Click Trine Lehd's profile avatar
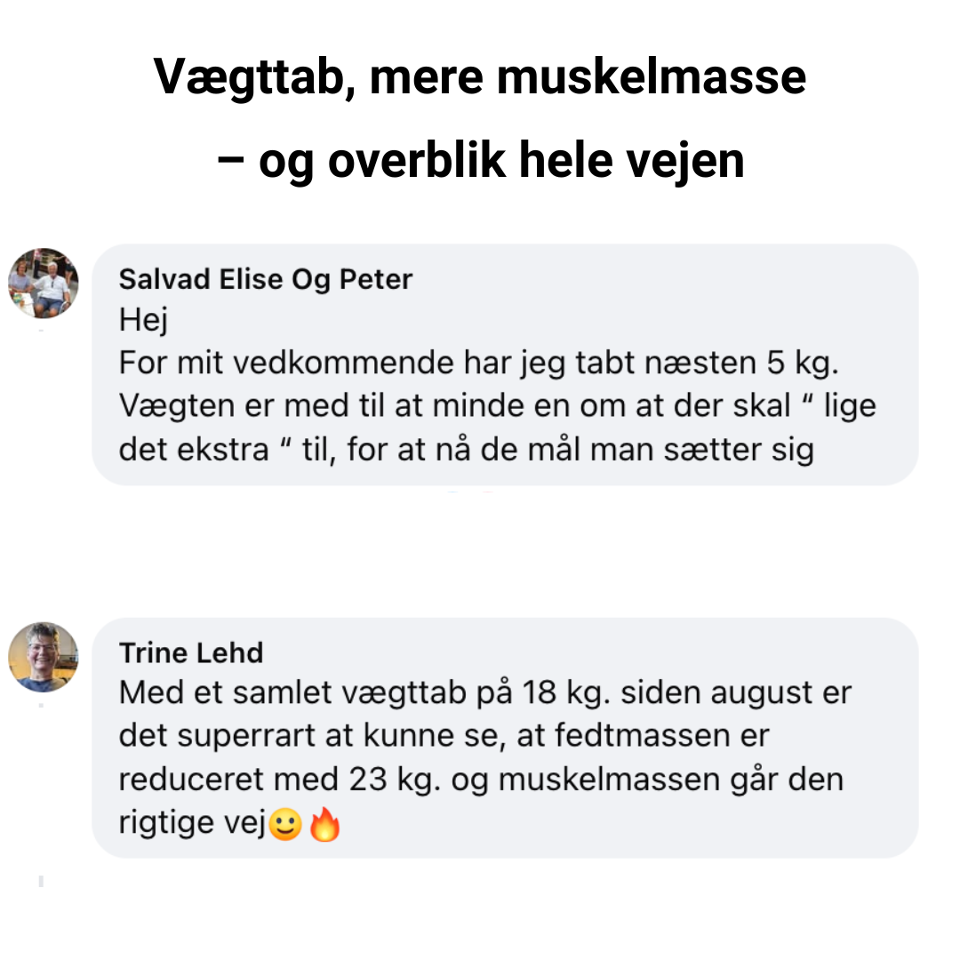This screenshot has height=960, width=960. (44, 657)
